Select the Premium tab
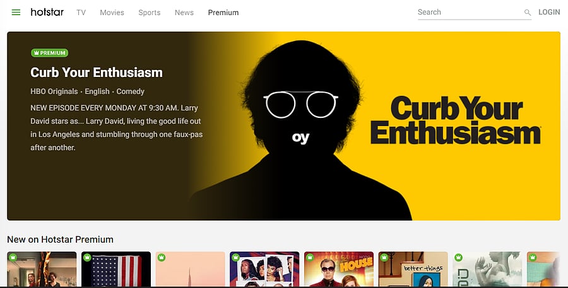This screenshot has width=568, height=288. (223, 13)
